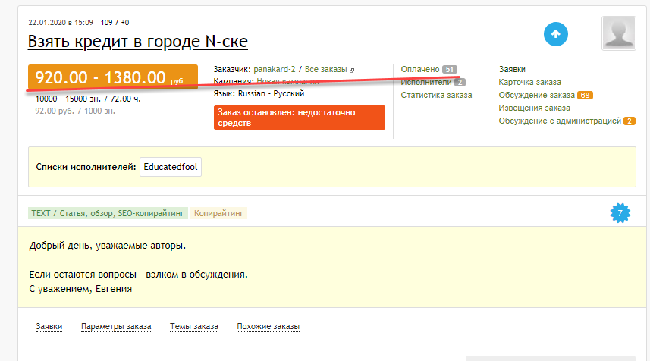Click the blue badge with number 7

620,214
